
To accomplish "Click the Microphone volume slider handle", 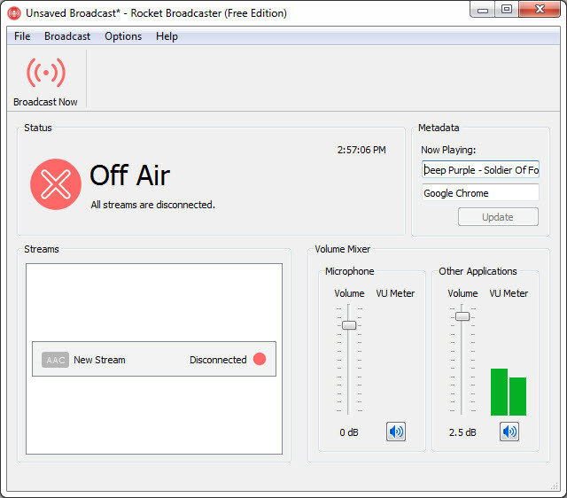I will 349,325.
